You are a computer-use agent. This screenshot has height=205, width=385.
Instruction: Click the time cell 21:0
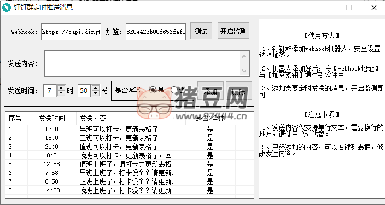click(x=52, y=147)
